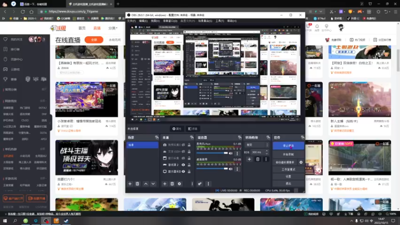Pop out the Audio Mixer dock icon
This screenshot has height=225, width=400.
pyautogui.click(x=239, y=137)
